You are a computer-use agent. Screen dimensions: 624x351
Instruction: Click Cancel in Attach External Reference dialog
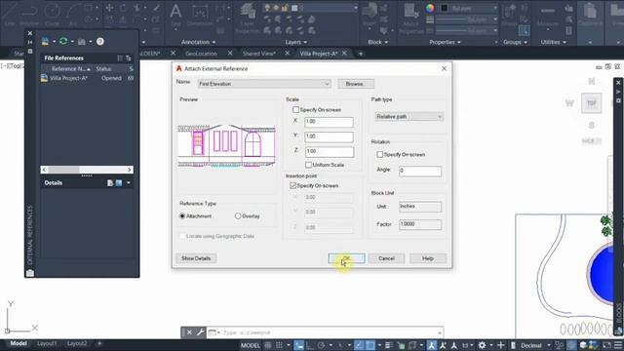pos(386,258)
